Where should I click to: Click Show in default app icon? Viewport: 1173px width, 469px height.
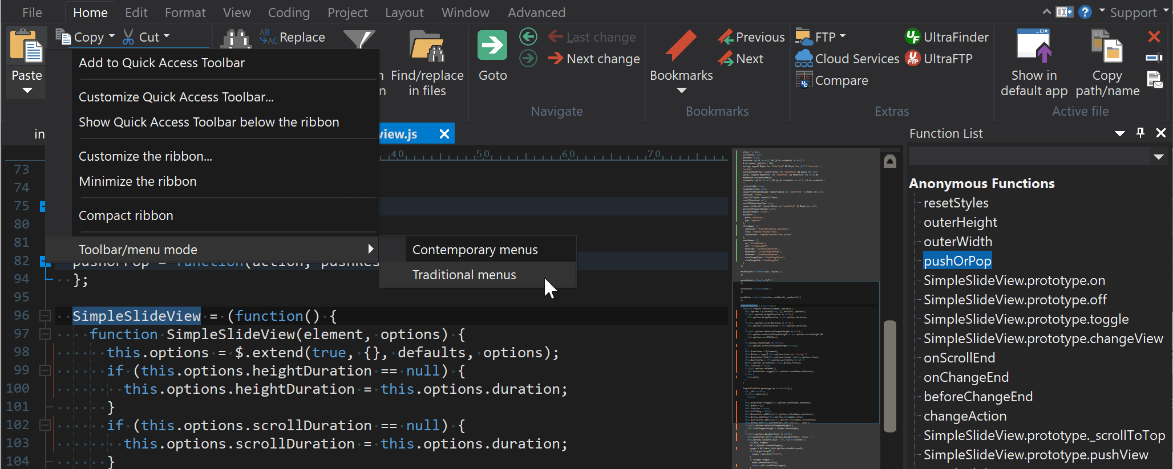click(x=1034, y=47)
